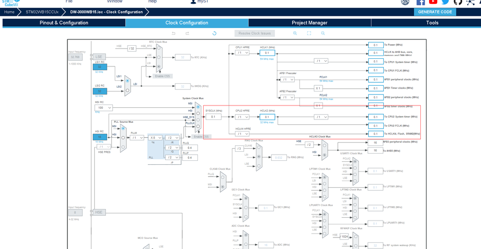
Task: Switch to Project Manager tab
Action: pyautogui.click(x=310, y=23)
